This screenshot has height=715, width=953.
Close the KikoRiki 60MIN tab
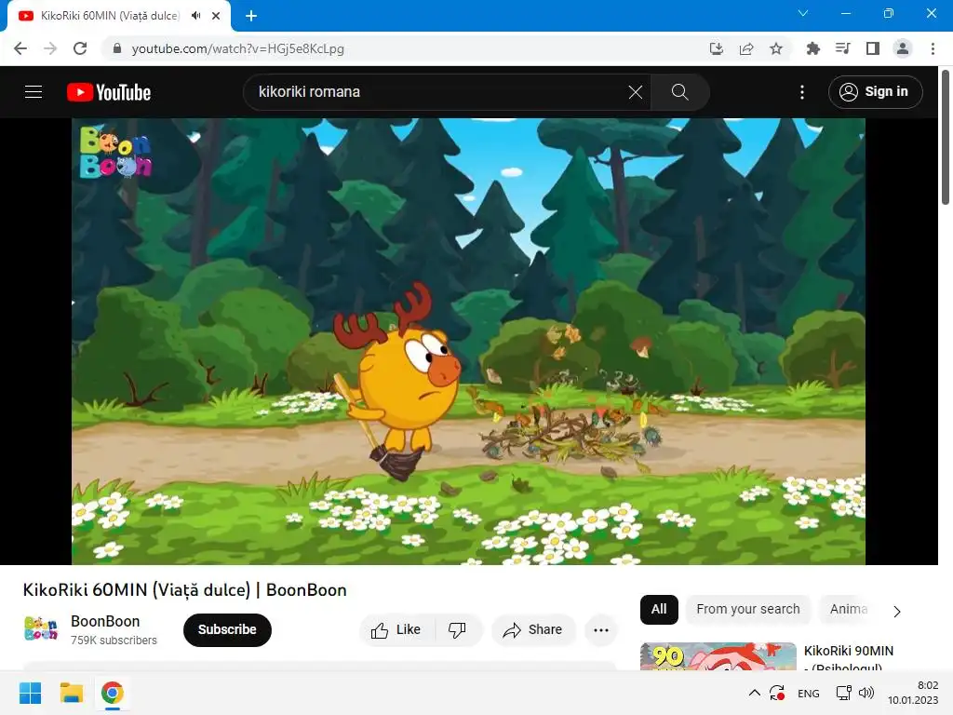pyautogui.click(x=216, y=16)
